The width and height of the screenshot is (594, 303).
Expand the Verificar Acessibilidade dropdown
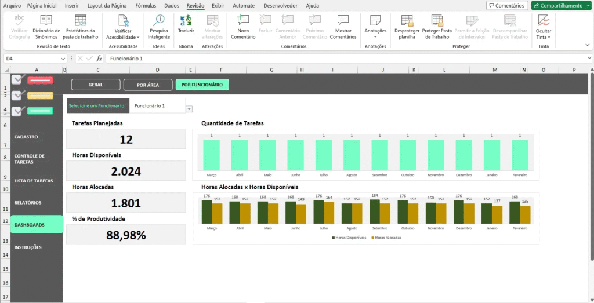(x=123, y=37)
